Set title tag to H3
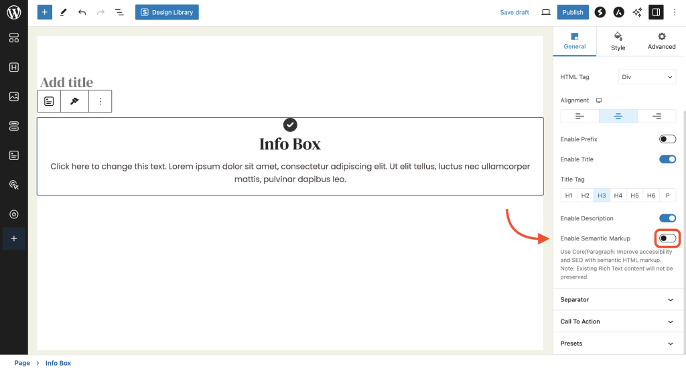Image resolution: width=686 pixels, height=371 pixels. click(602, 196)
